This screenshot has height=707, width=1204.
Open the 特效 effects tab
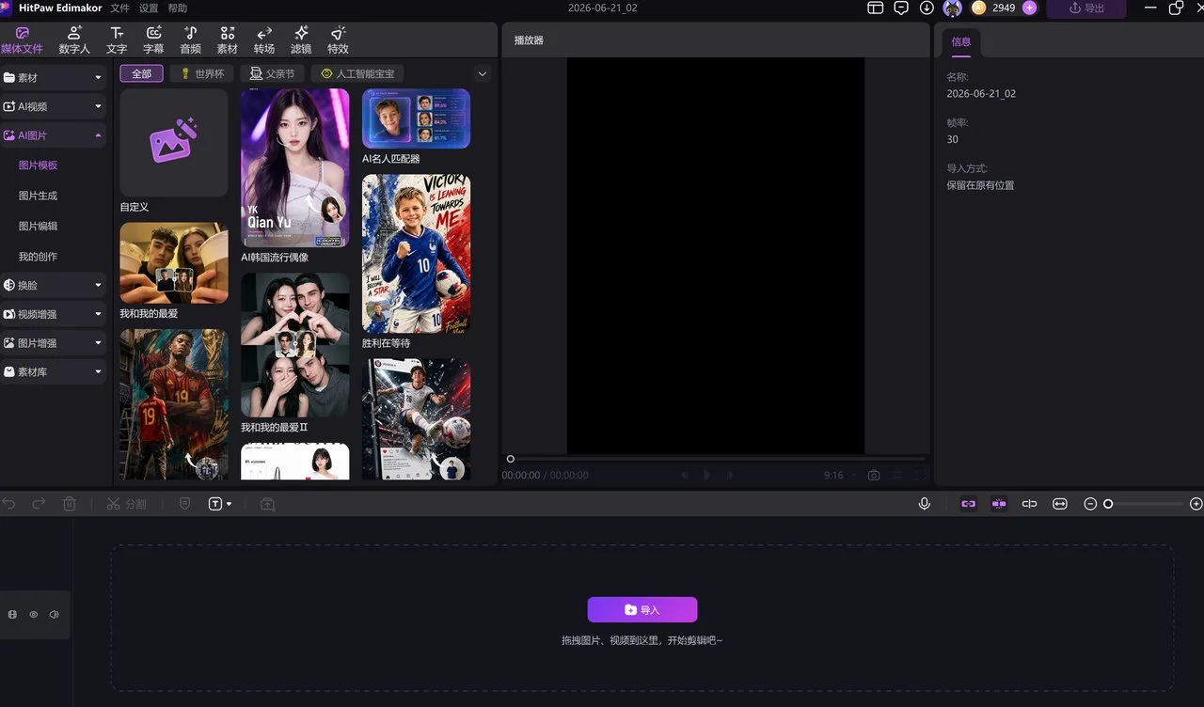[338, 39]
